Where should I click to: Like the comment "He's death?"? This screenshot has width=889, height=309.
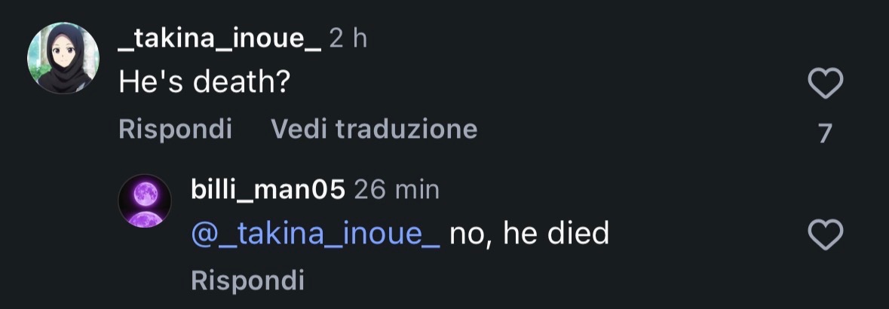825,84
